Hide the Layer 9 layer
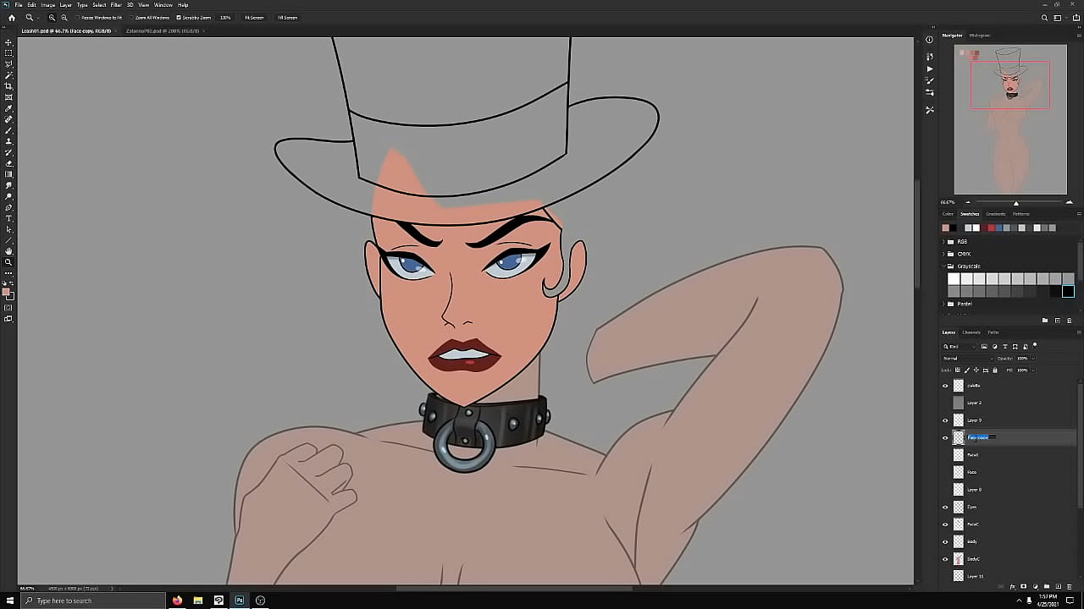 point(945,420)
